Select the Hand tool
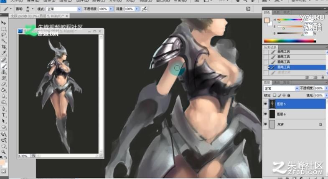The image size is (328, 179). point(3,146)
